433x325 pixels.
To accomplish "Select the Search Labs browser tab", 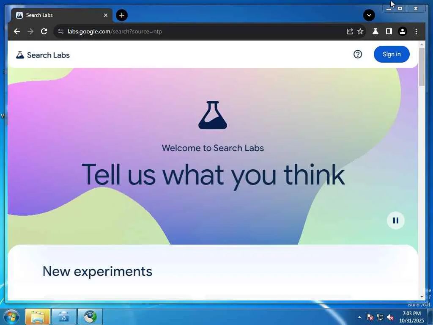I will pyautogui.click(x=62, y=15).
